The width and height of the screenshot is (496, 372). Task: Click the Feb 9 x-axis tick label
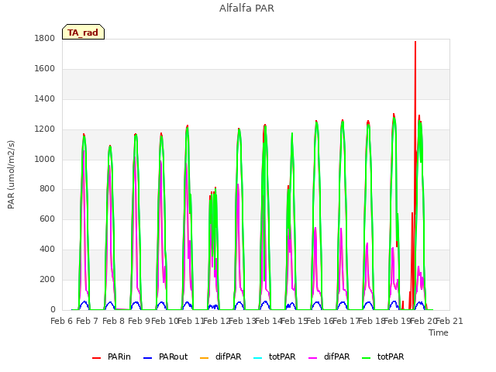[x=139, y=321]
